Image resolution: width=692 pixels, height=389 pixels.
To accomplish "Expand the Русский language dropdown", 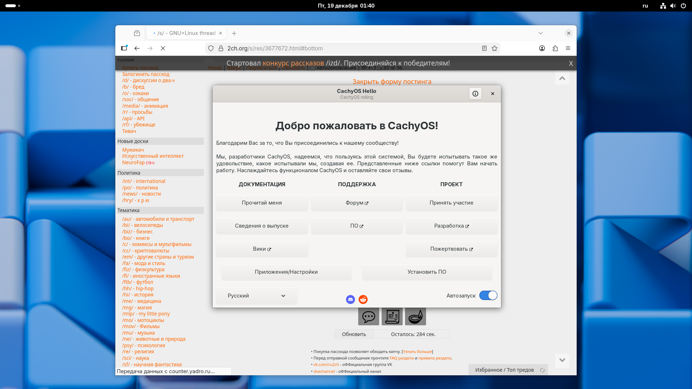I will (256, 296).
